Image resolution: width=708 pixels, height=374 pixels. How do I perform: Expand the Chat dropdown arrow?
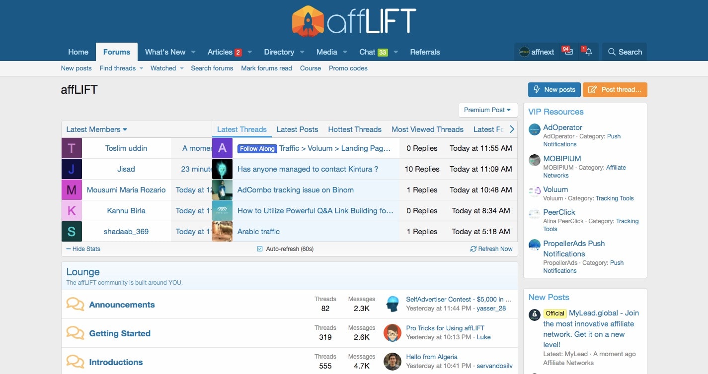coord(396,52)
